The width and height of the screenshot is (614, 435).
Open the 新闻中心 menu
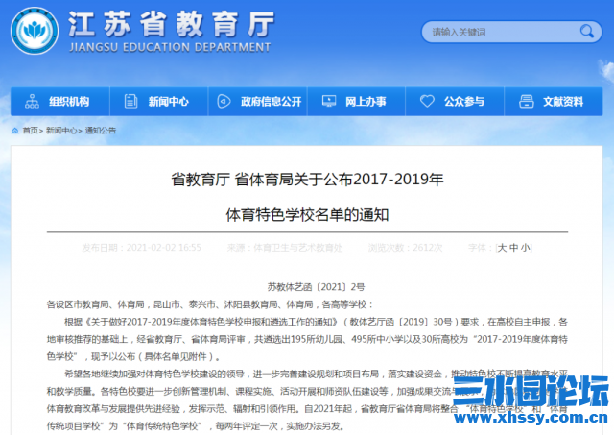(159, 102)
